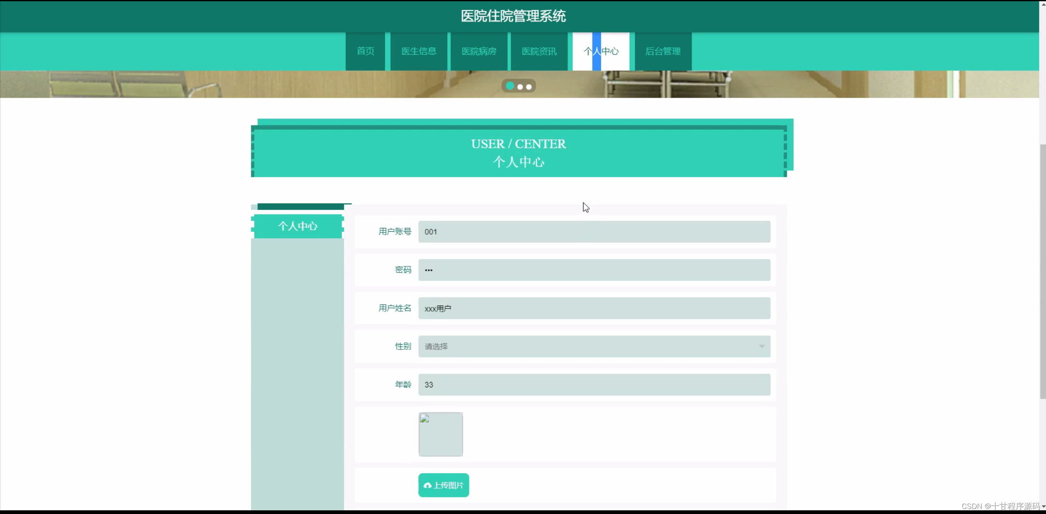This screenshot has width=1046, height=514.
Task: Click the scrollbar down arrow
Action: point(1043,507)
